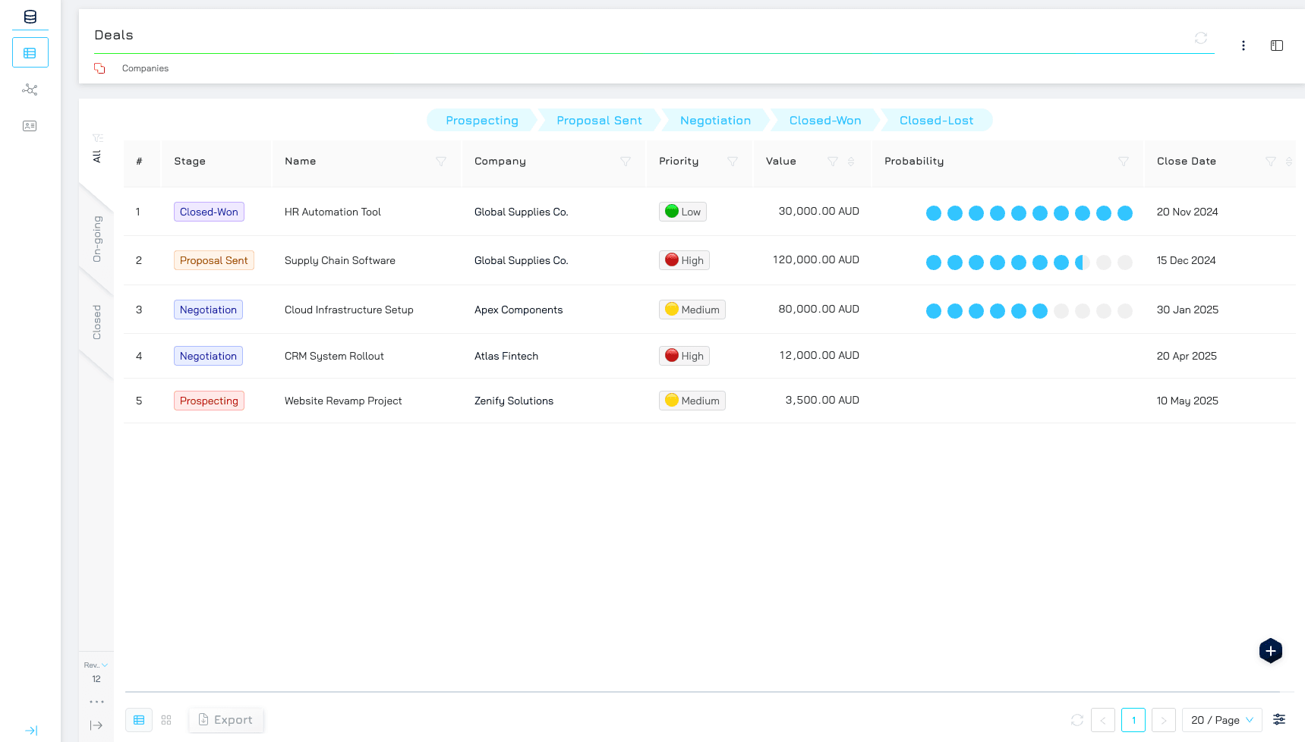The image size is (1305, 742).
Task: Open the three-dot options menu
Action: pyautogui.click(x=1244, y=46)
